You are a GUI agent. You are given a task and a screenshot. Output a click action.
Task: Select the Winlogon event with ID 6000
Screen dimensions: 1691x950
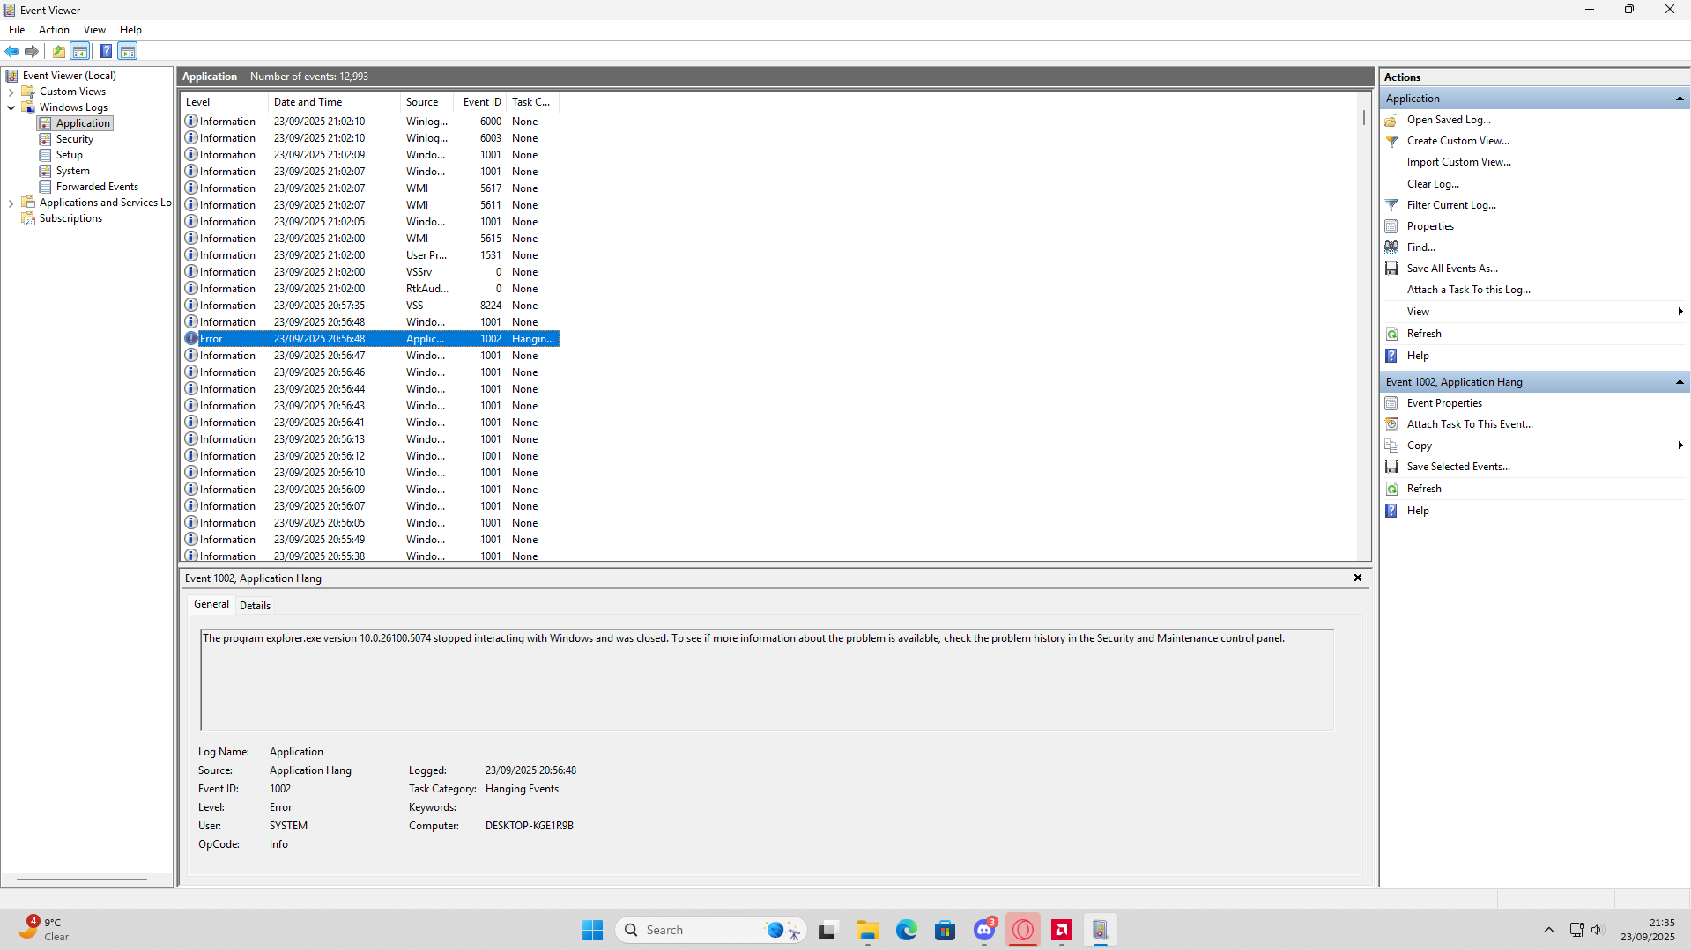pyautogui.click(x=370, y=122)
